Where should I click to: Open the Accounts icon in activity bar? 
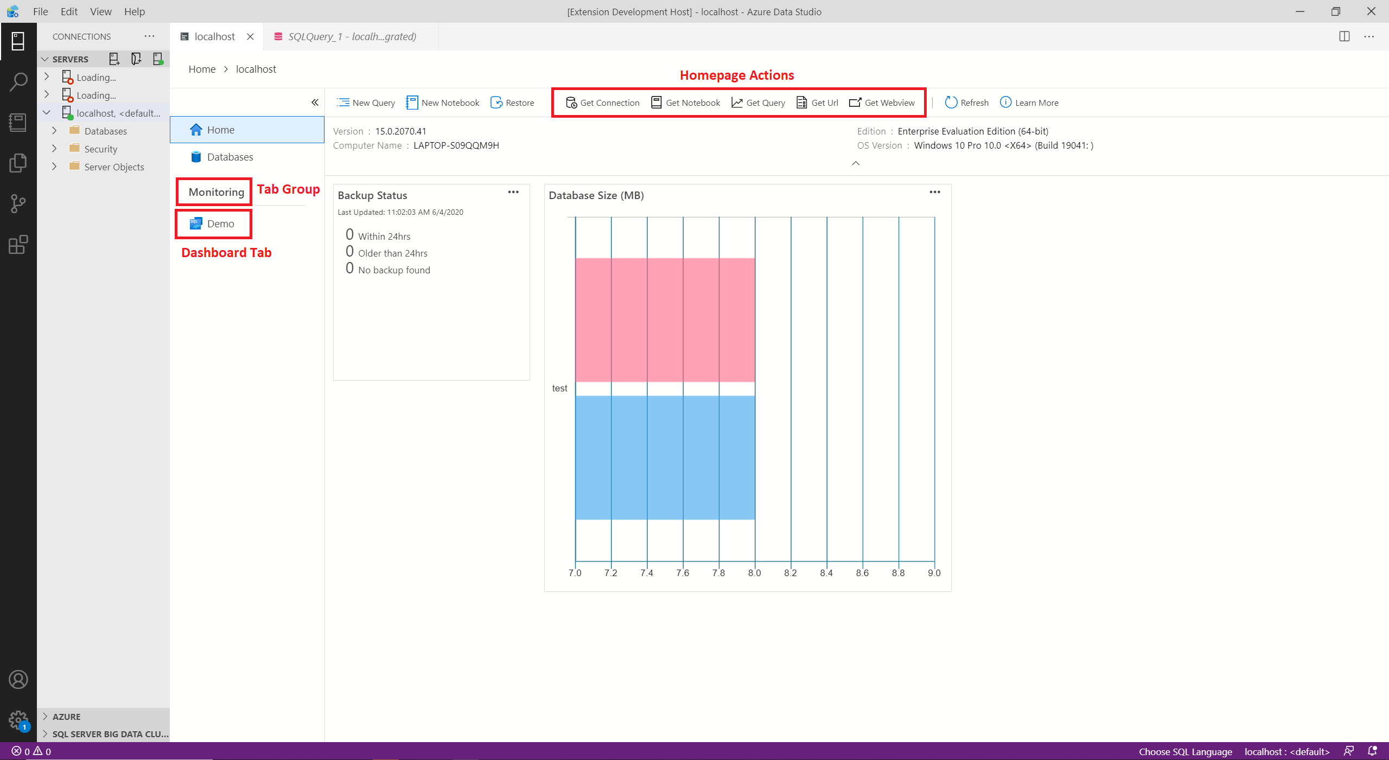point(18,680)
